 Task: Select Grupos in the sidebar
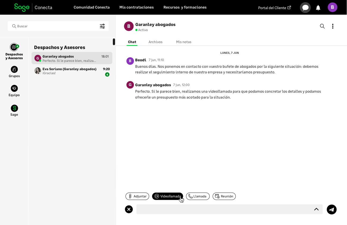tap(14, 72)
